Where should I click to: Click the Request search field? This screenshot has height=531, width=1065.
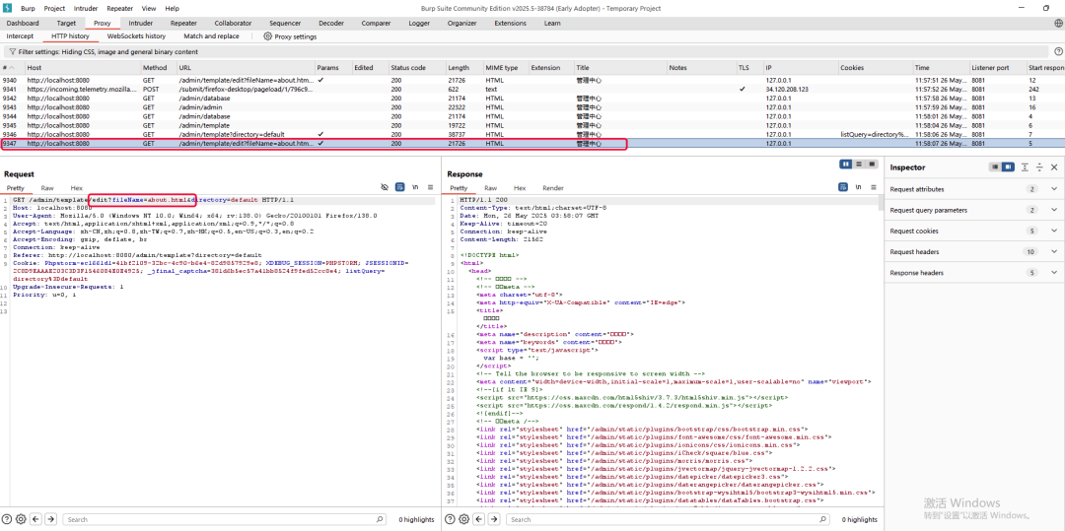(225, 519)
